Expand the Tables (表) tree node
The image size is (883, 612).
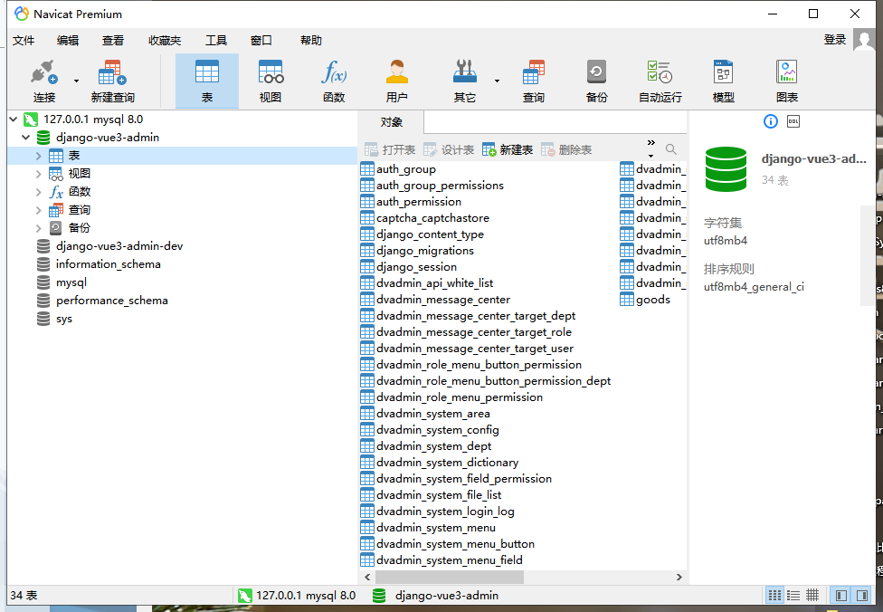click(x=38, y=156)
